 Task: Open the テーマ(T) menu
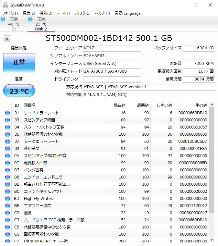[x=63, y=13]
